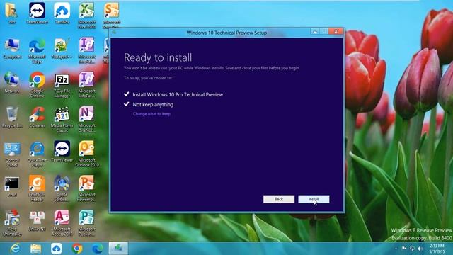Click the green back arrow in the setup title bar

pos(114,32)
